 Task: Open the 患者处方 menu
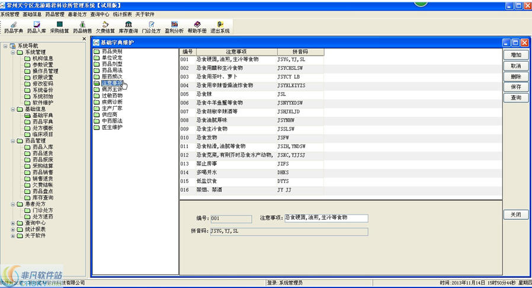click(78, 14)
